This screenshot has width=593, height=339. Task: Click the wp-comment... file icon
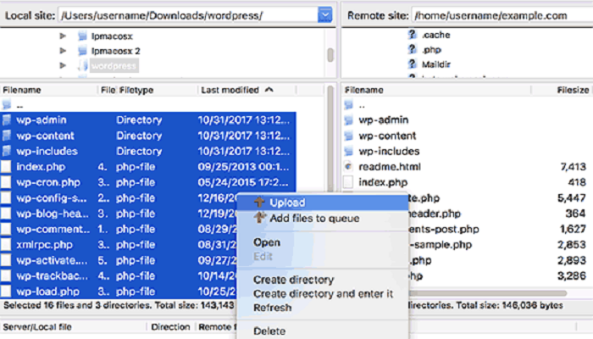6,229
